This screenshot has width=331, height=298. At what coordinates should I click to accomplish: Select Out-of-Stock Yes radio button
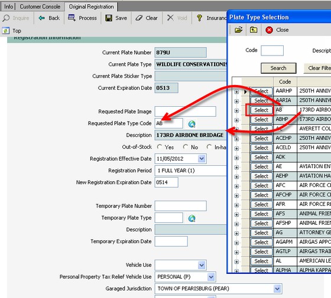pyautogui.click(x=160, y=147)
